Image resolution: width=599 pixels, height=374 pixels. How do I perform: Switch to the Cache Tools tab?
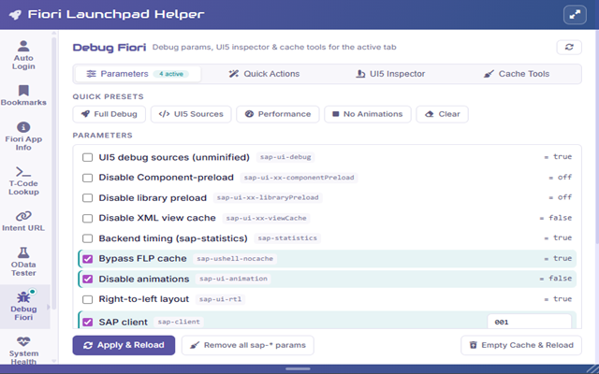516,74
